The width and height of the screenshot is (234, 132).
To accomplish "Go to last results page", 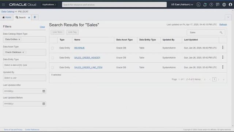I will coord(223,80).
